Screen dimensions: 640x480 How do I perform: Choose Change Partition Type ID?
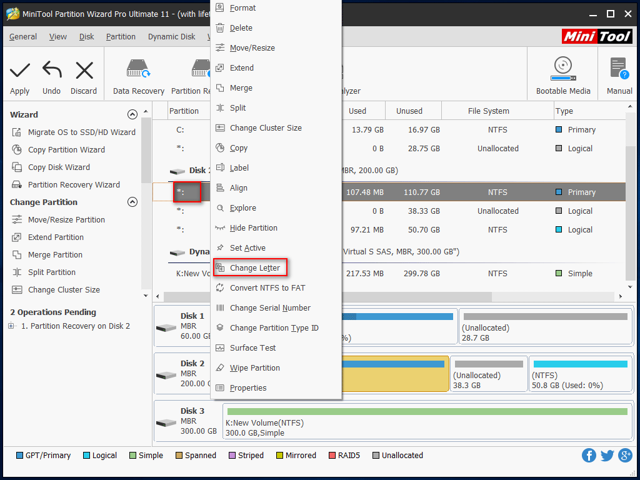tap(276, 327)
